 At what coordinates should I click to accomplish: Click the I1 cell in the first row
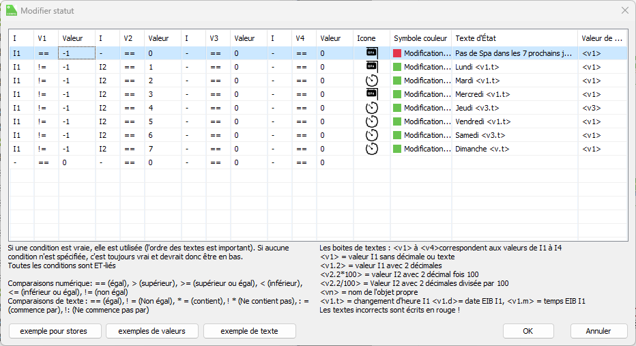tap(16, 53)
